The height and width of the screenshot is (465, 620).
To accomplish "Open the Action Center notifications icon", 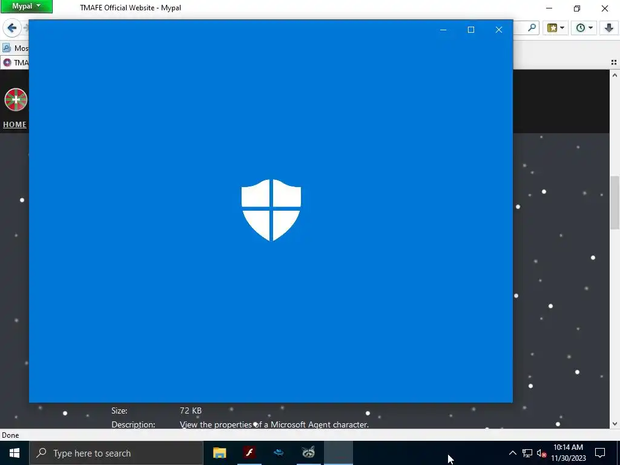I will point(600,453).
